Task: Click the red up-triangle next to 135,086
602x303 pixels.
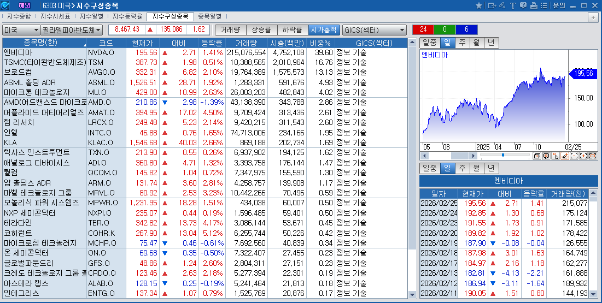Action: (150, 29)
